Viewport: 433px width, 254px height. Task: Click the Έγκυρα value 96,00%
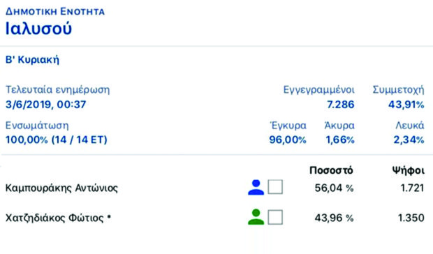coord(288,140)
